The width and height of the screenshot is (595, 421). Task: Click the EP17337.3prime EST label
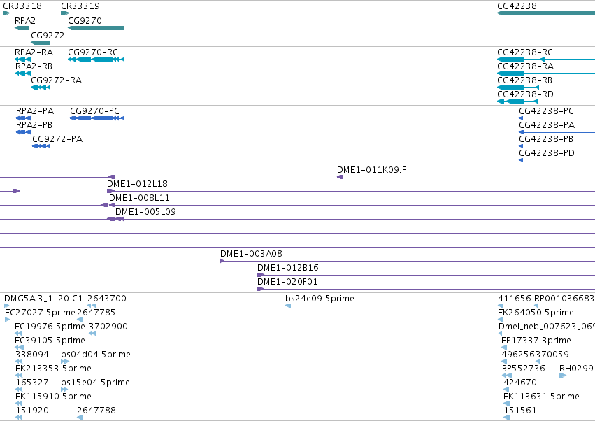(536, 340)
